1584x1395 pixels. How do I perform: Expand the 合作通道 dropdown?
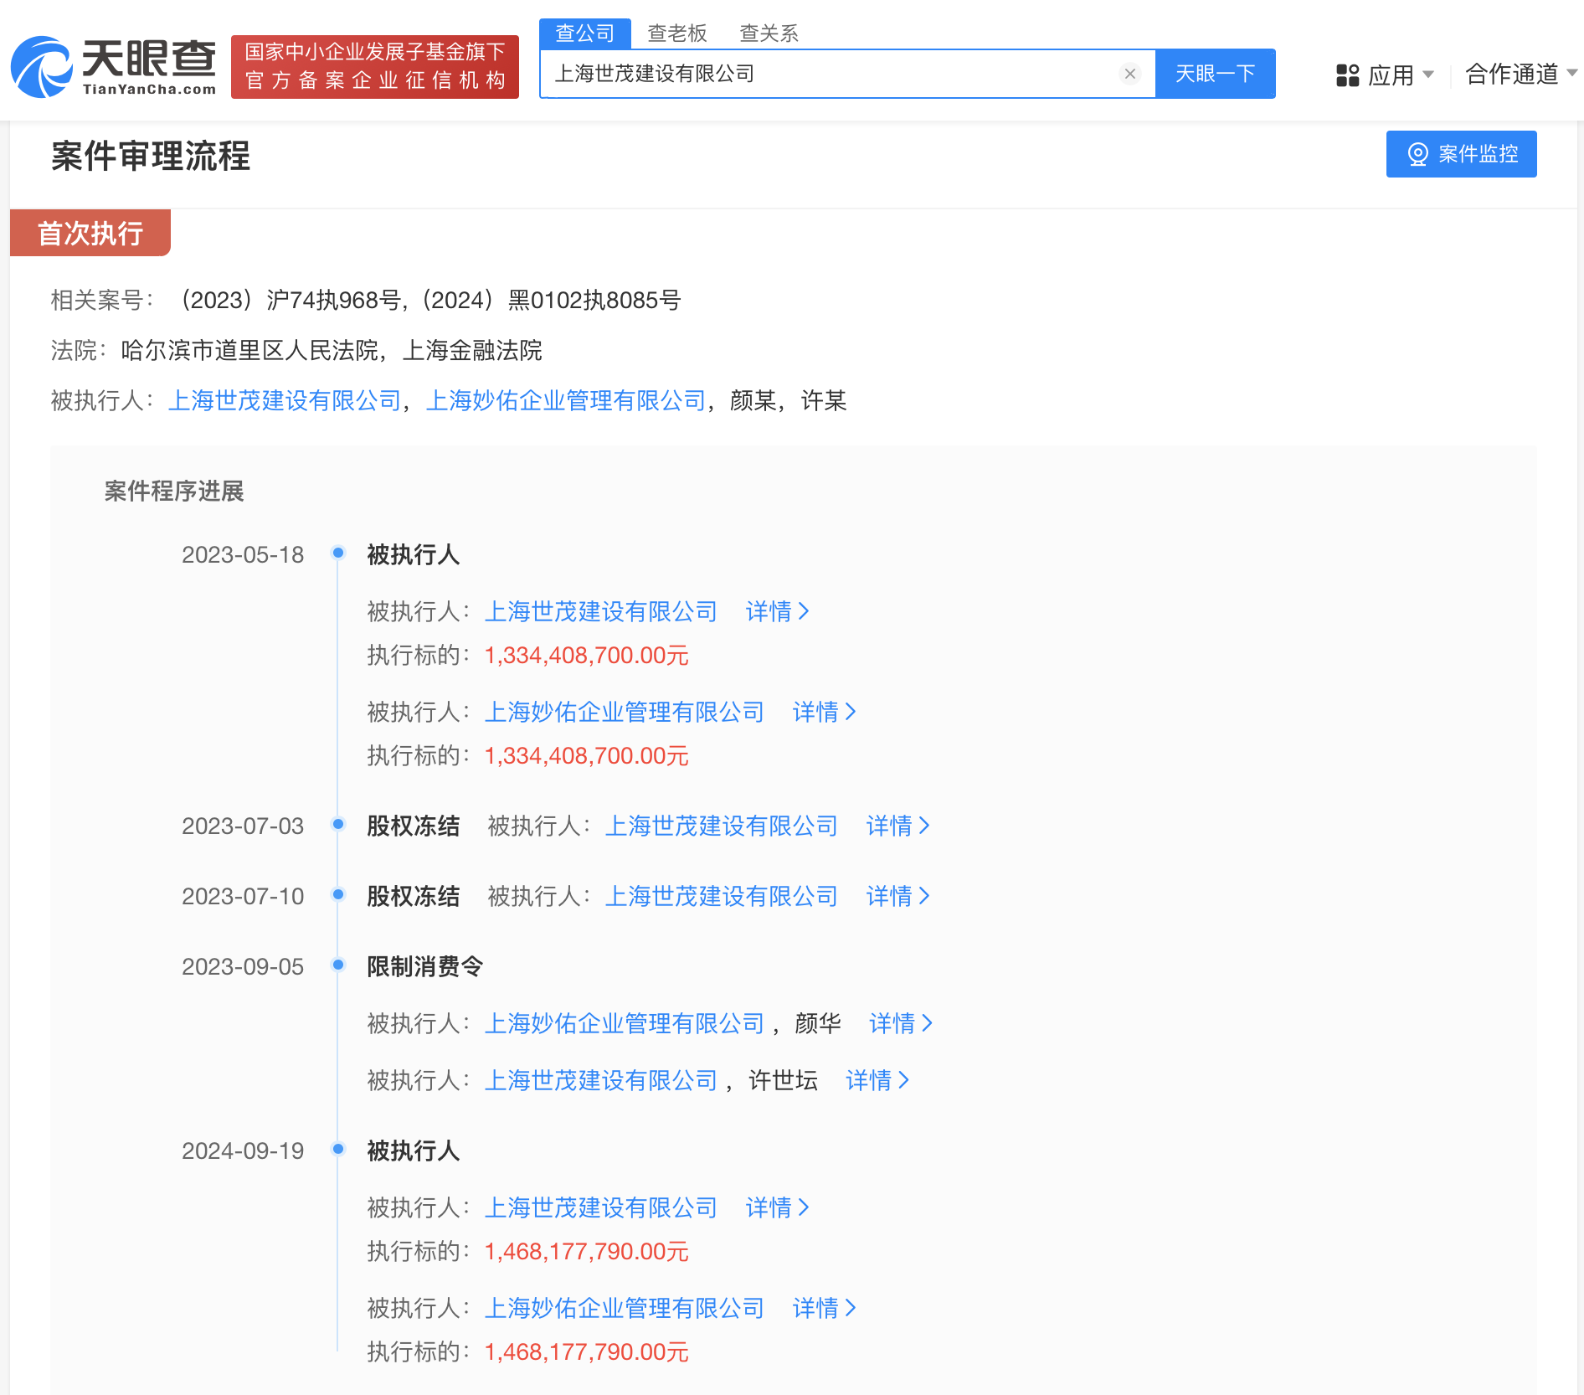coord(1520,75)
